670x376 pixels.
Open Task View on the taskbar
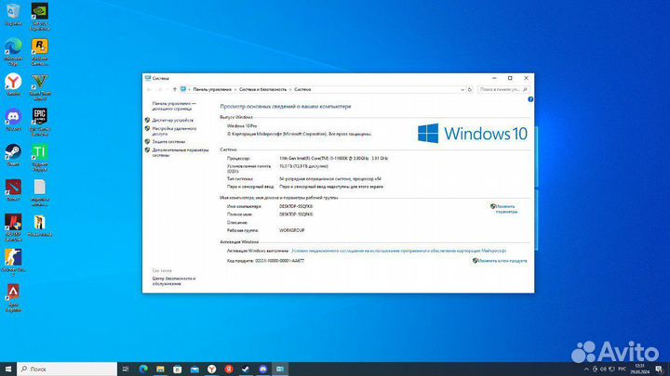126,369
